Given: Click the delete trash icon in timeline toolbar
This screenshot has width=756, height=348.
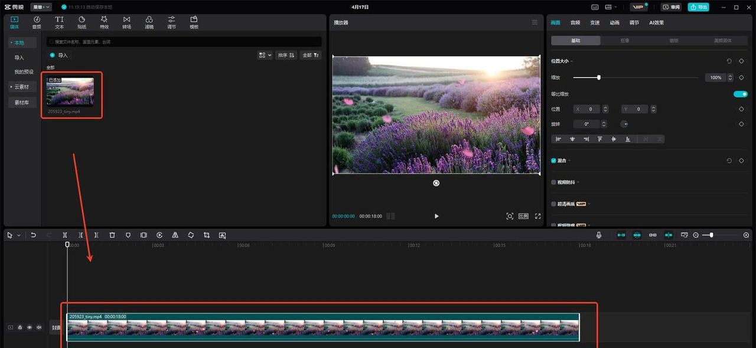Looking at the screenshot, I should (x=112, y=235).
